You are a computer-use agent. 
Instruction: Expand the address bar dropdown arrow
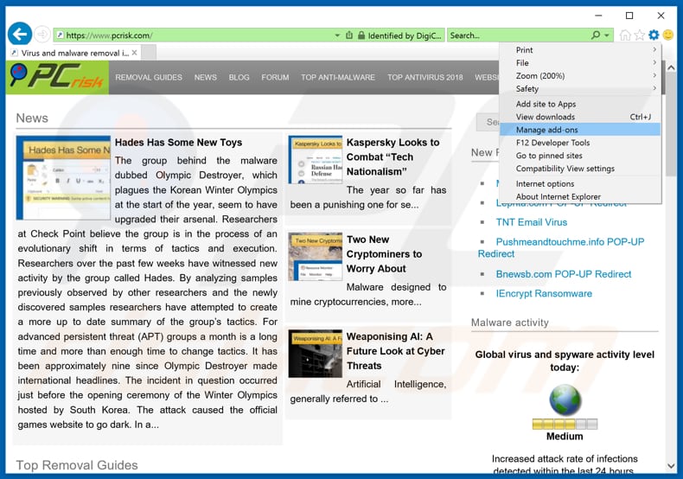(x=337, y=35)
